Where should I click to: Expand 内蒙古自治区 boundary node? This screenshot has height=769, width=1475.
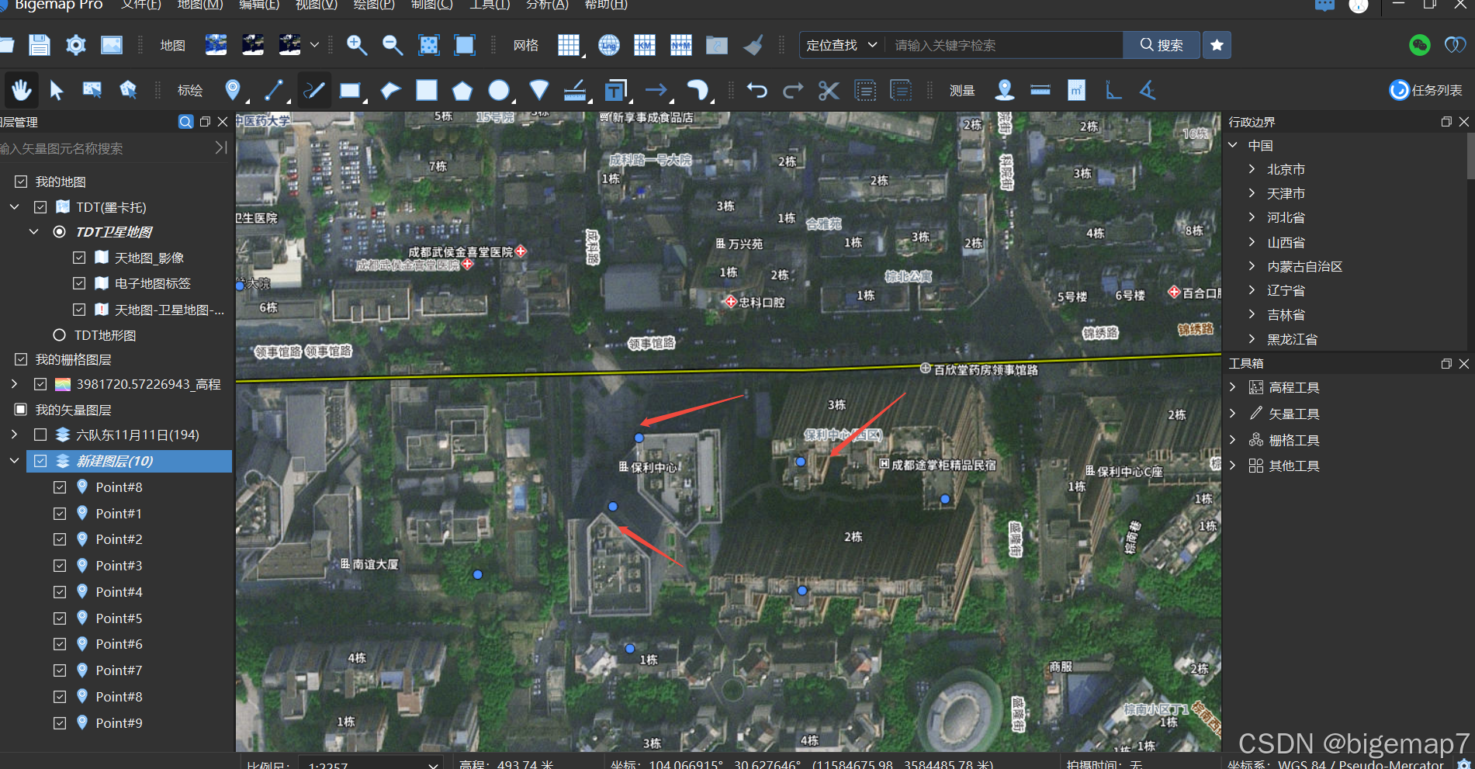point(1252,266)
